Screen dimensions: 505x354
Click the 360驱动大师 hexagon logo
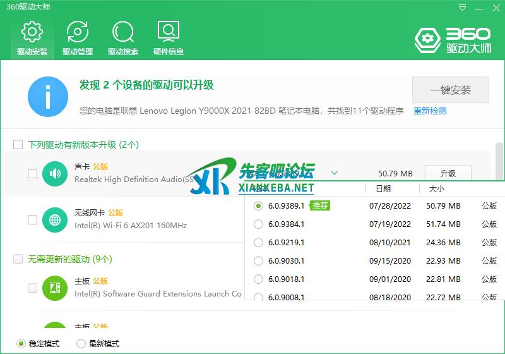pyautogui.click(x=427, y=40)
